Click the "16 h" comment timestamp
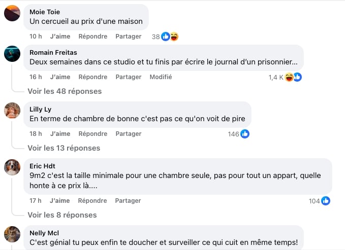 (36, 77)
